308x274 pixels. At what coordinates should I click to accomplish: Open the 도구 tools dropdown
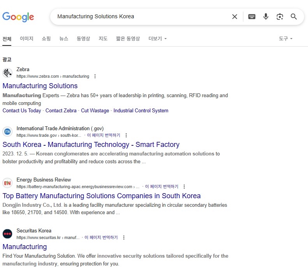click(285, 39)
